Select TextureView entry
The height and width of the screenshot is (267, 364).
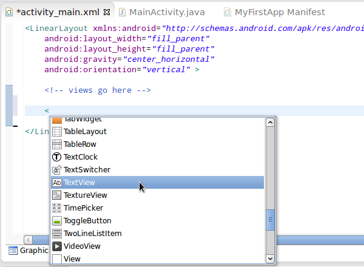coord(157,195)
